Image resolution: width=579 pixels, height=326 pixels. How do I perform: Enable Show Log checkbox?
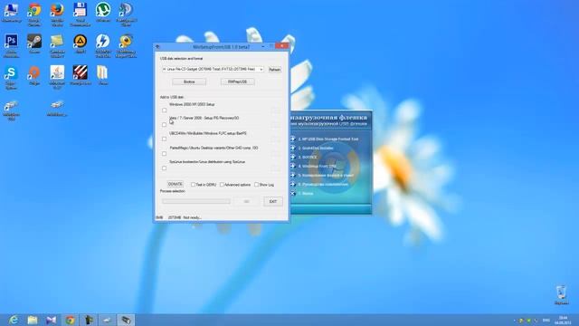[x=256, y=185]
